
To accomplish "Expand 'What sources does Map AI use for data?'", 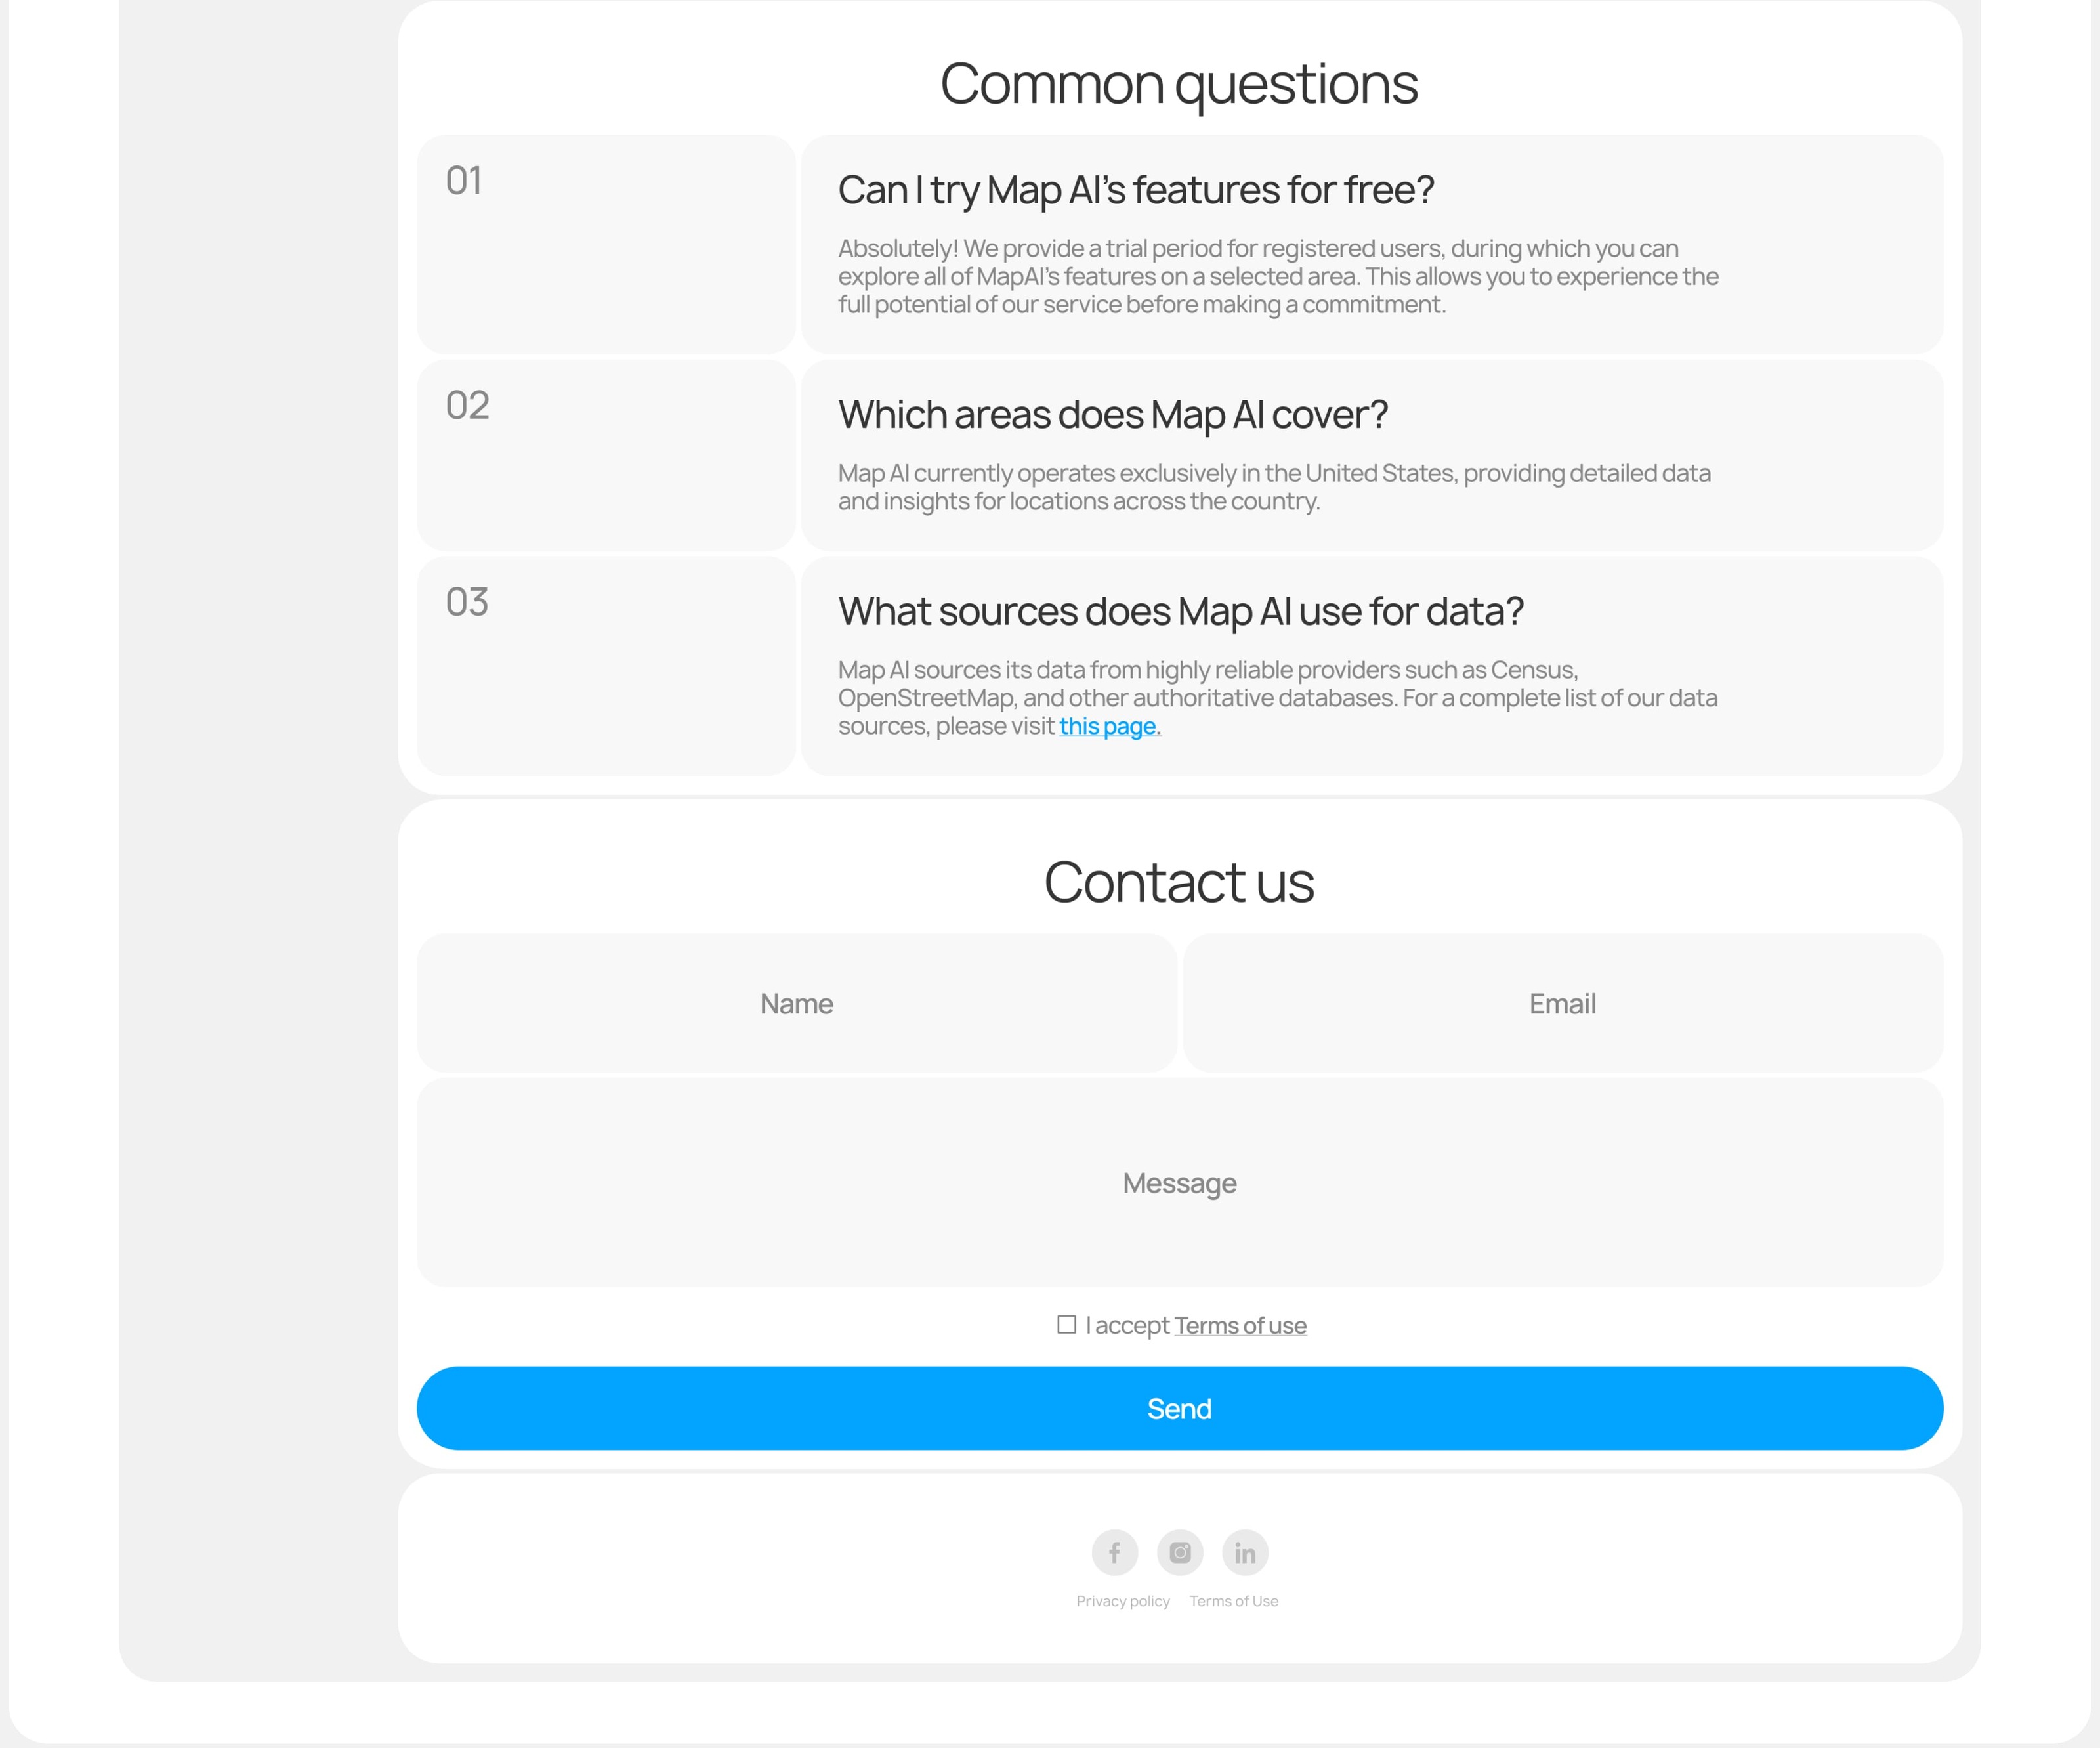I will [x=1180, y=611].
